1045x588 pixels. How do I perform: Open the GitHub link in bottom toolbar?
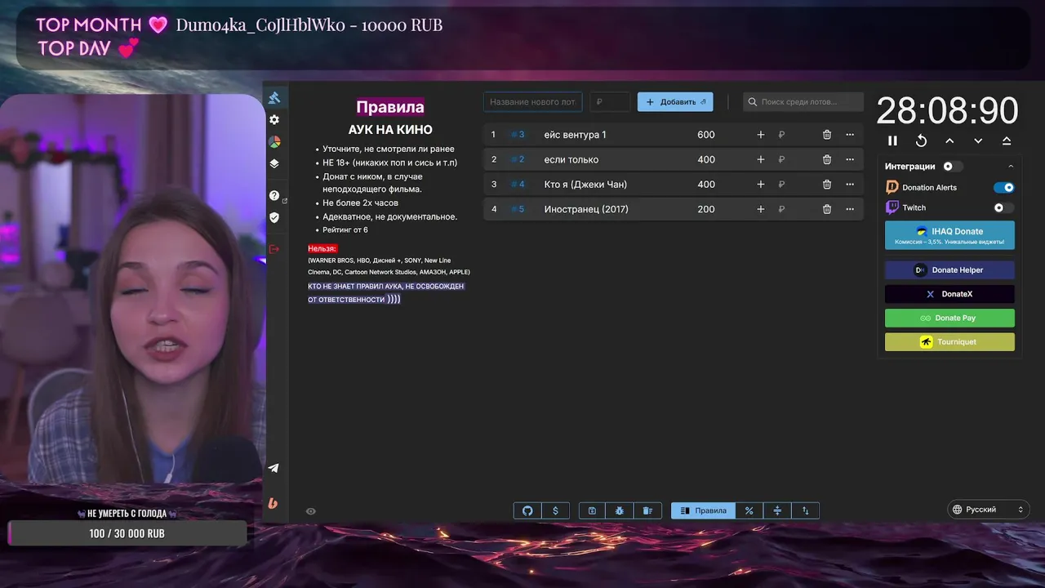click(x=527, y=510)
